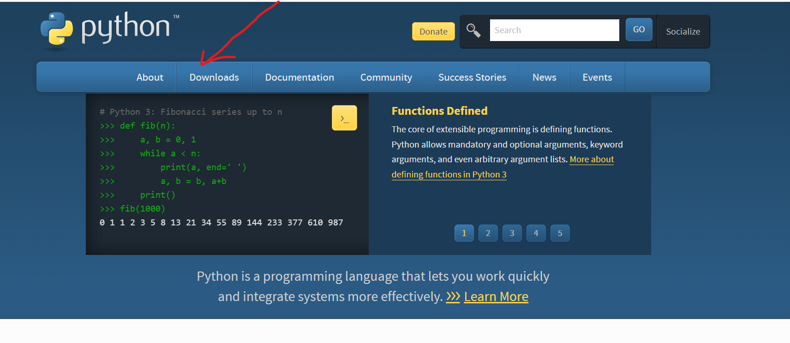Switch to slide 4 of the carousel

[536, 233]
